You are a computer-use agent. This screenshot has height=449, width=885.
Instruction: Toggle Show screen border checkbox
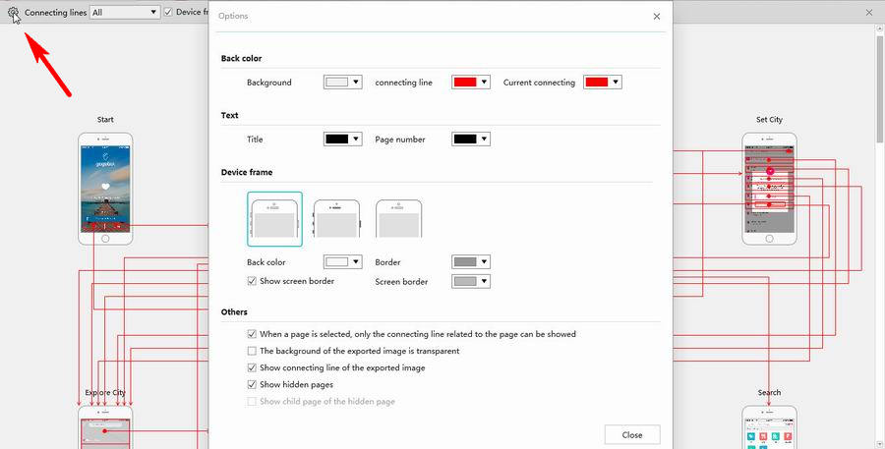252,281
